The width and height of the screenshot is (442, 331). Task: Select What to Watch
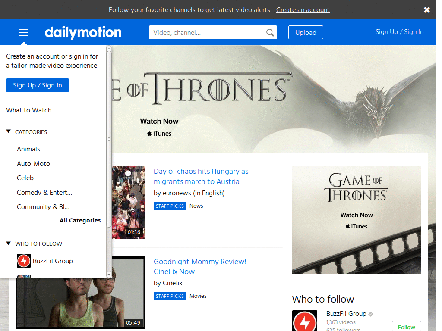coord(29,110)
